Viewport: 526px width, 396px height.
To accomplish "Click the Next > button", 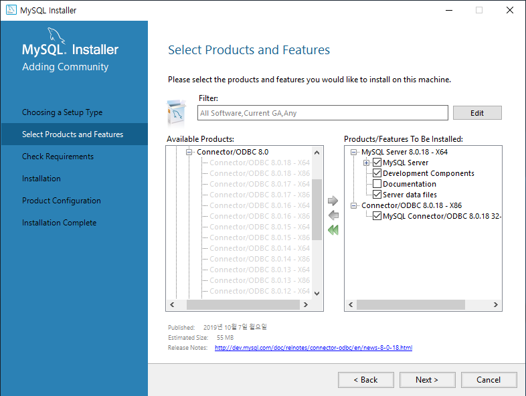I will (x=427, y=380).
